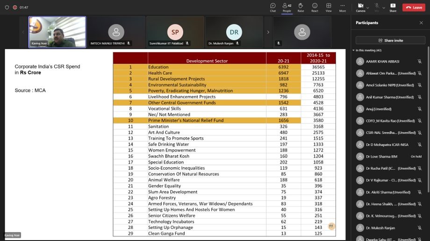Collapse the 'In this meeting (42)' list

click(354, 50)
